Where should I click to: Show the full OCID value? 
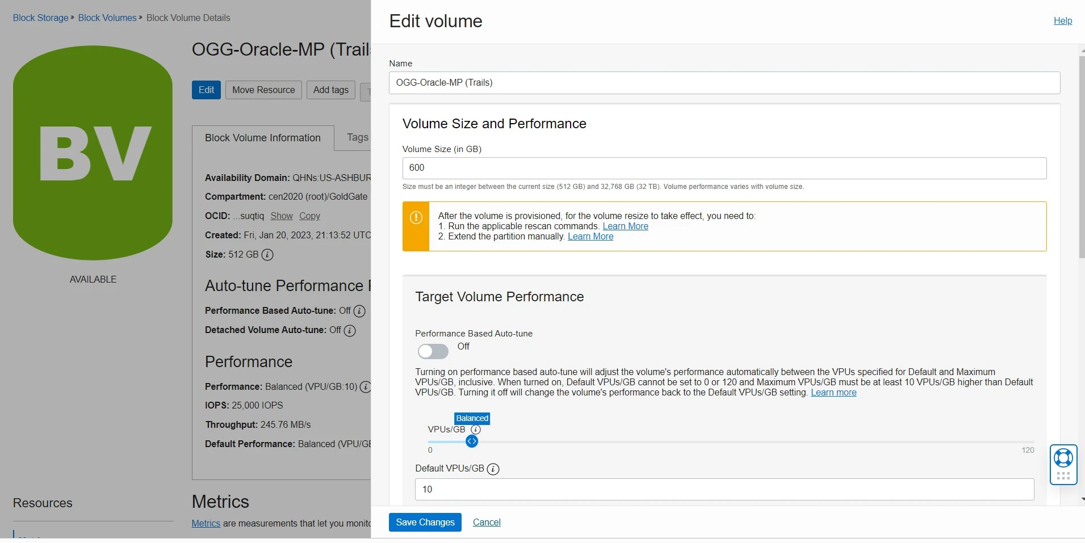tap(282, 216)
